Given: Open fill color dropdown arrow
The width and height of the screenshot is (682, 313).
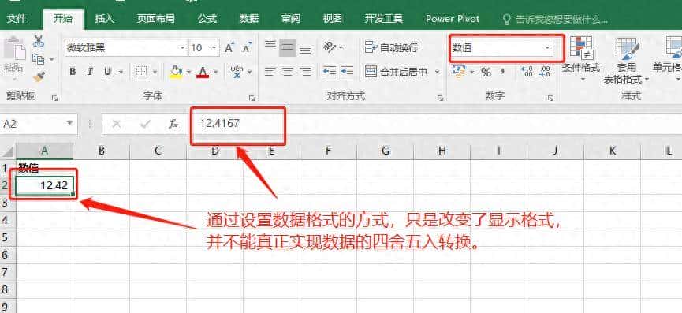Looking at the screenshot, I should pyautogui.click(x=188, y=72).
